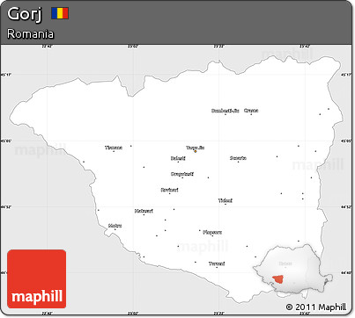Select the Balesti town label
Image resolution: width=355 pixels, height=318 pixels.
point(178,158)
